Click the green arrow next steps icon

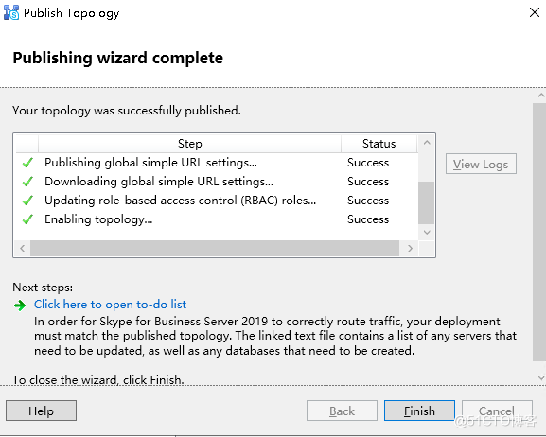[x=20, y=306]
